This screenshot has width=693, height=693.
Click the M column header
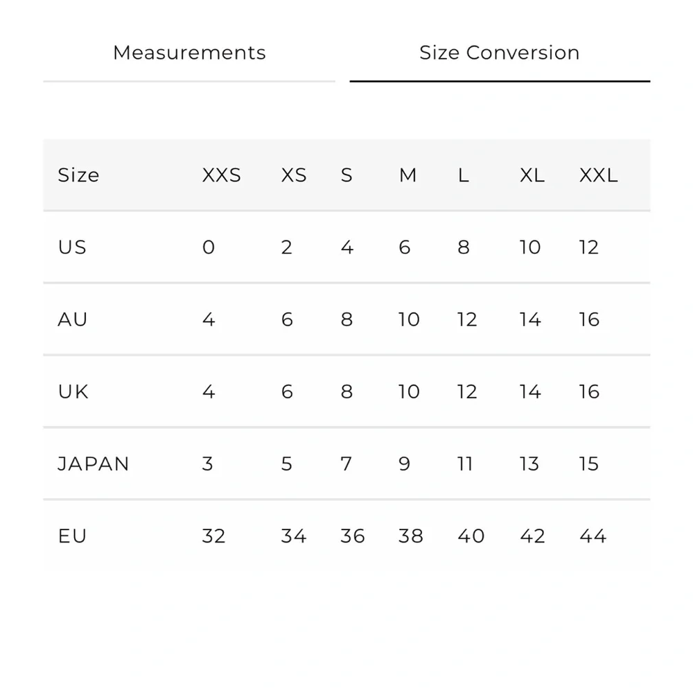click(407, 175)
